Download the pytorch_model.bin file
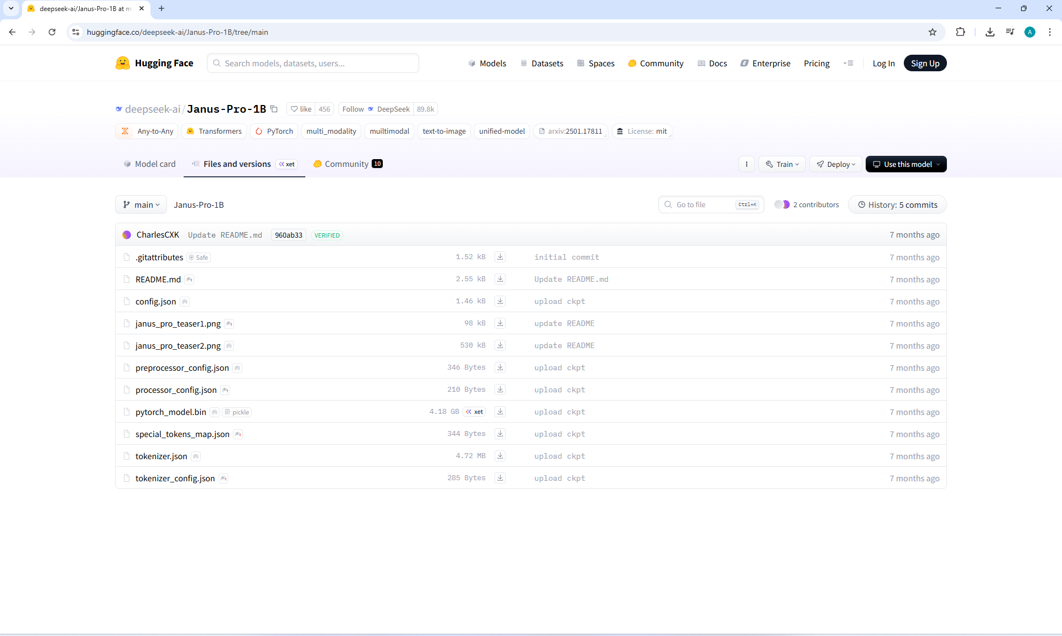This screenshot has height=636, width=1062. tap(500, 412)
